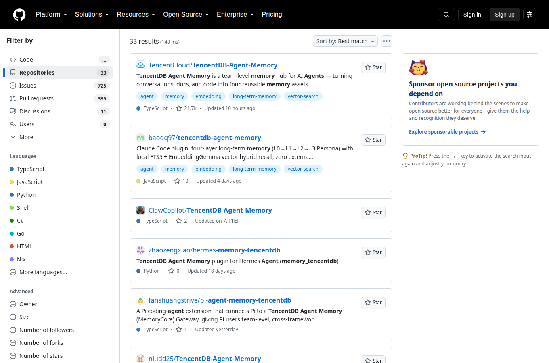The image size is (549, 363).
Task: Star the ClawCopilot/TencentDB-Agent-Memory repository
Action: click(373, 213)
